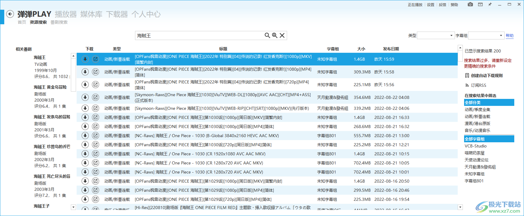Click related anime list scroll down arrow

click(73, 207)
